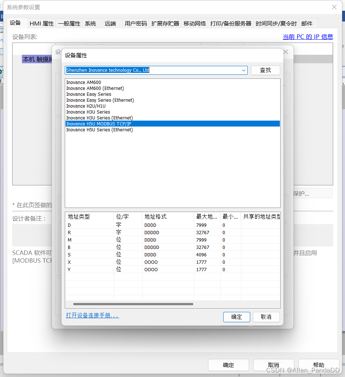Open the 当前 PC 的 IP 信息 link
This screenshot has width=345, height=377.
(308, 37)
